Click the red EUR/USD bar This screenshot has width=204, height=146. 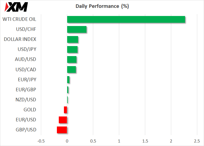pos(63,120)
